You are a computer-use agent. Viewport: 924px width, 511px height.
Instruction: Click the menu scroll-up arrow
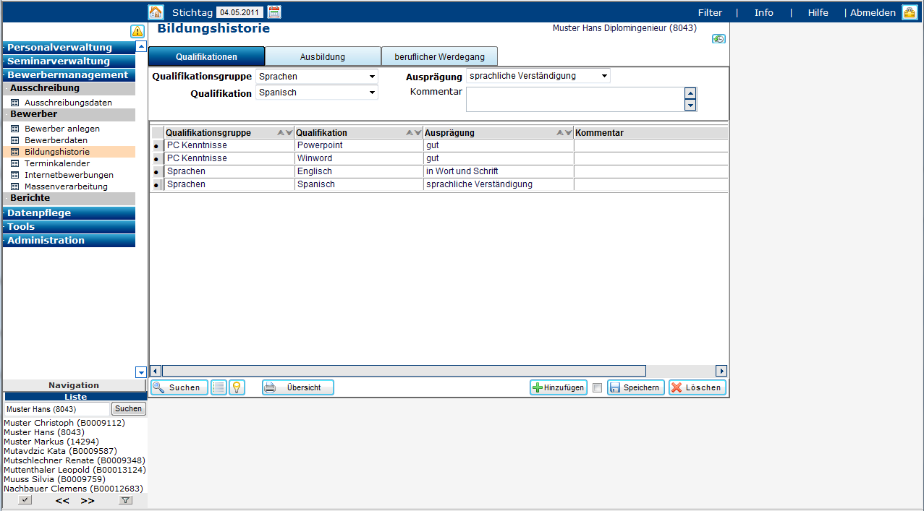click(x=141, y=46)
